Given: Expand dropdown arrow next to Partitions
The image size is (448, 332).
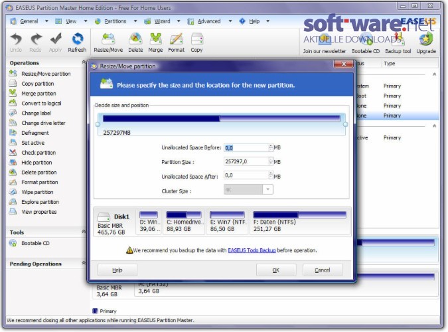Looking at the screenshot, I should click(x=135, y=21).
